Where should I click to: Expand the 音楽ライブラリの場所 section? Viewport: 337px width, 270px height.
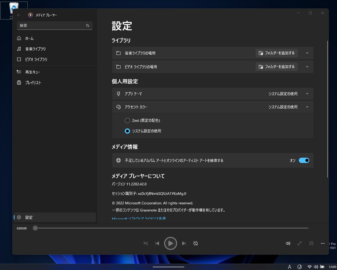pos(307,53)
